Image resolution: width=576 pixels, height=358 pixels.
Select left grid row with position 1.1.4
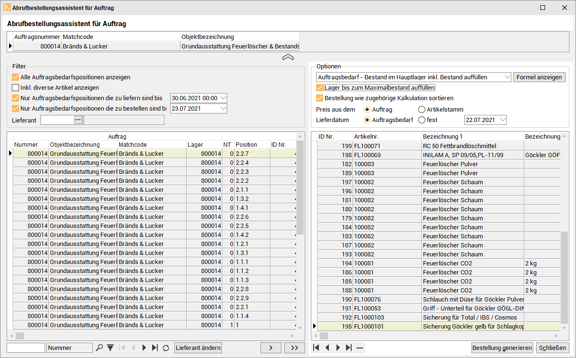coord(154,316)
